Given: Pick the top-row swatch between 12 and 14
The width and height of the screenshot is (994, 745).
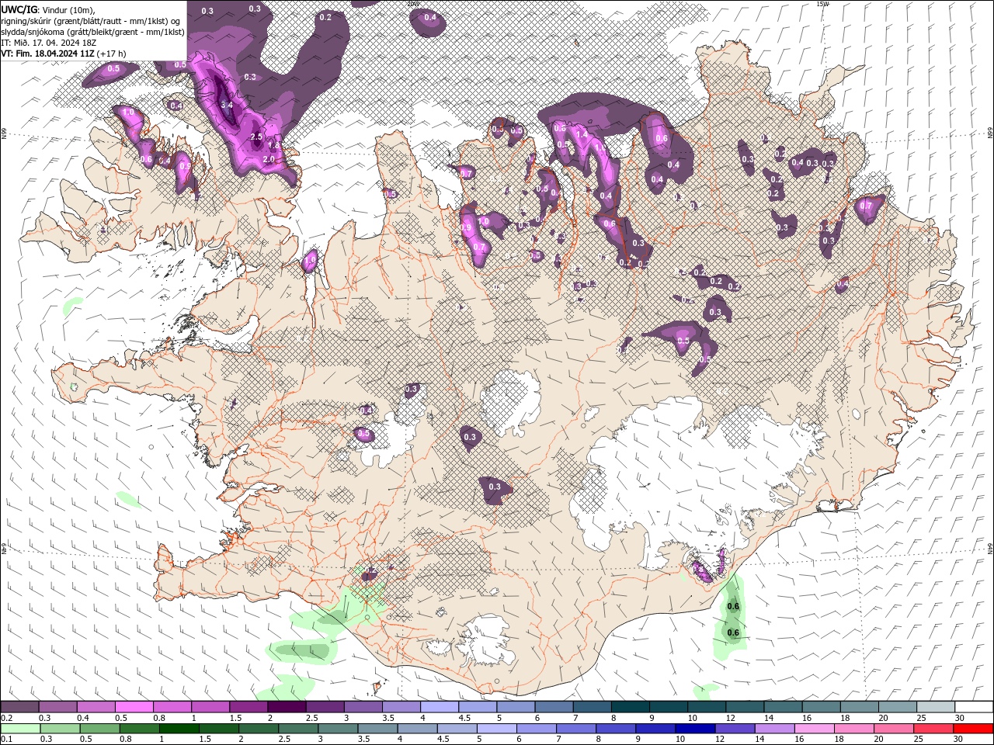Looking at the screenshot, I should click(x=745, y=707).
